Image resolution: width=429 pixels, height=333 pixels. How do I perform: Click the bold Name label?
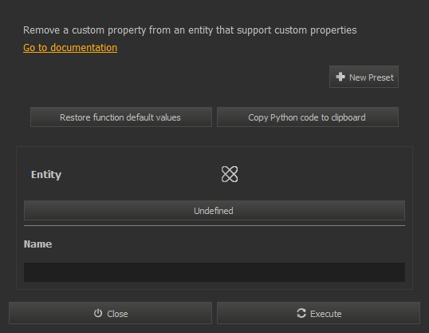(37, 244)
